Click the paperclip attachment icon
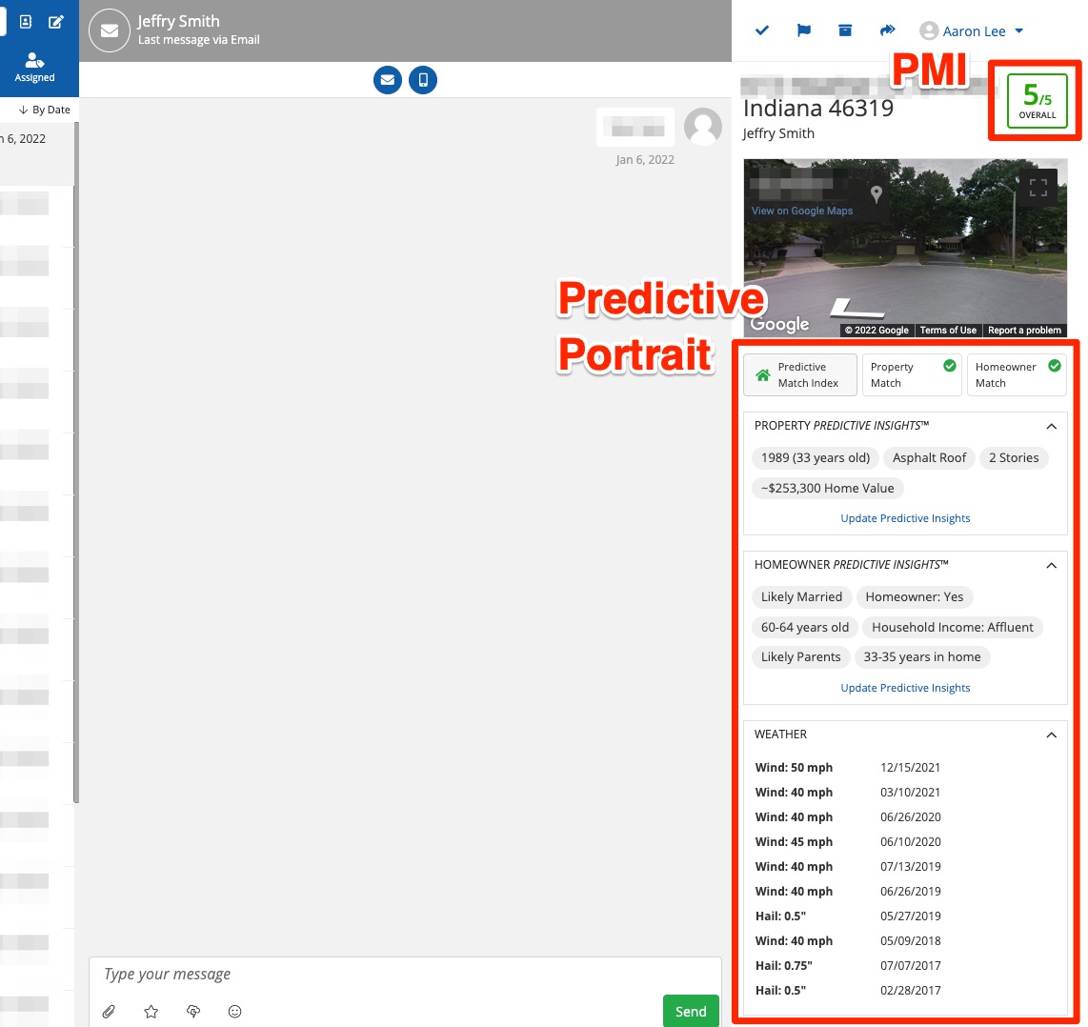This screenshot has height=1027, width=1088. [x=110, y=1012]
